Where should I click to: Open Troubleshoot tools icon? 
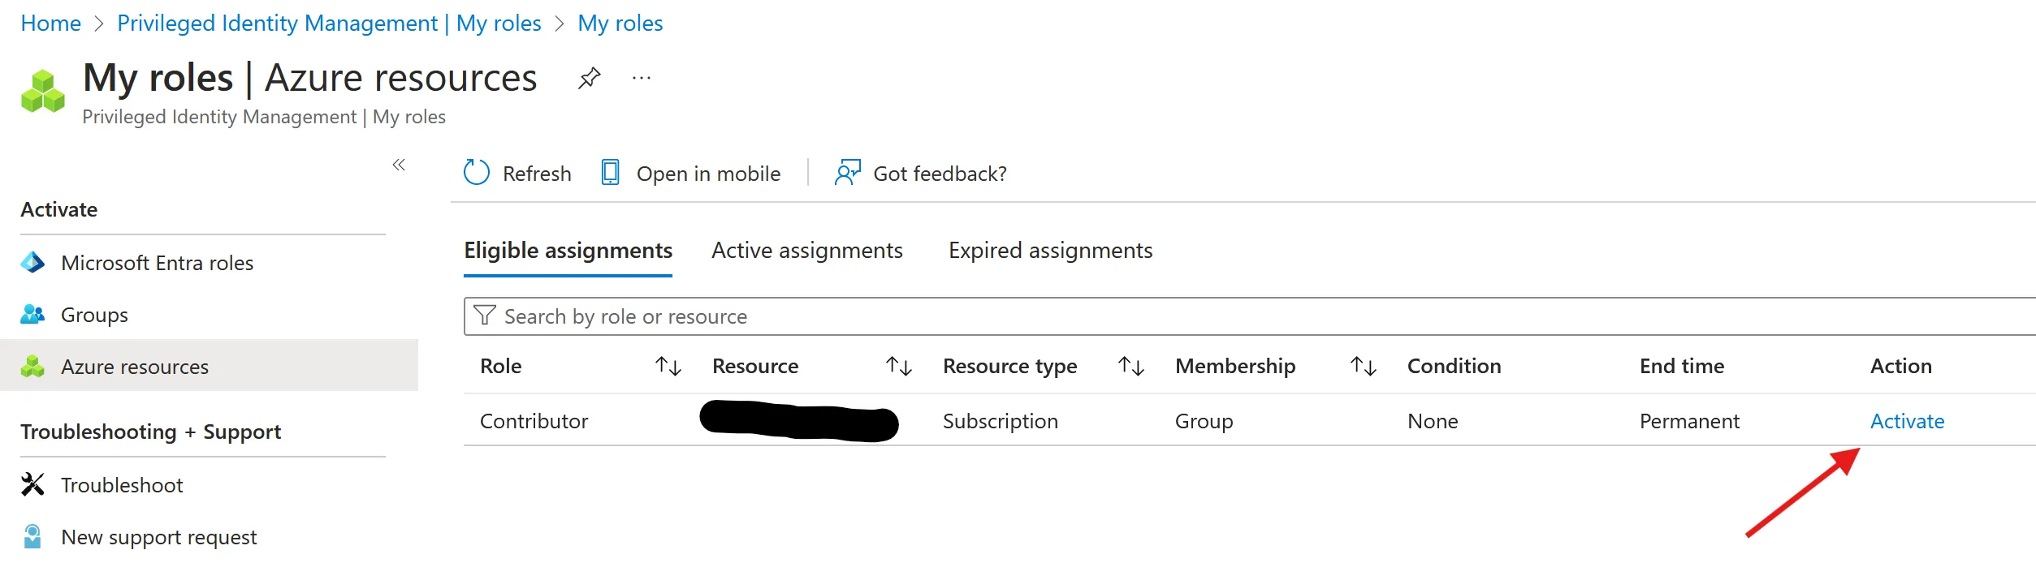32,485
